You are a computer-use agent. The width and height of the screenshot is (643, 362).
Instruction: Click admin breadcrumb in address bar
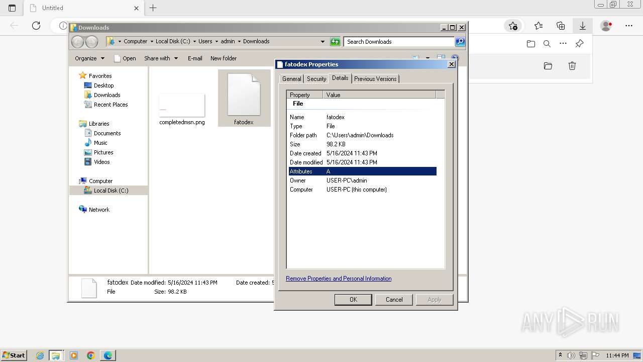pos(228,42)
